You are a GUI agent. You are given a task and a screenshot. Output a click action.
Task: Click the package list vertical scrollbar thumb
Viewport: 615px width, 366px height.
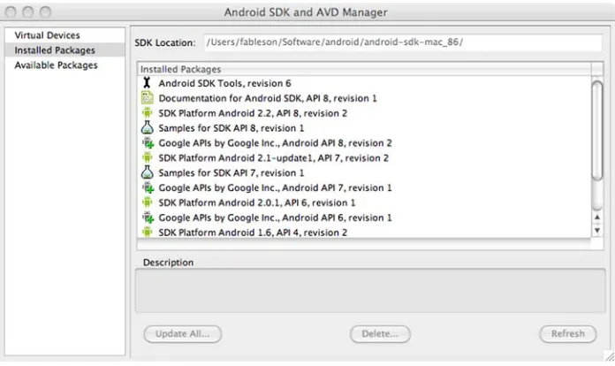(x=597, y=130)
